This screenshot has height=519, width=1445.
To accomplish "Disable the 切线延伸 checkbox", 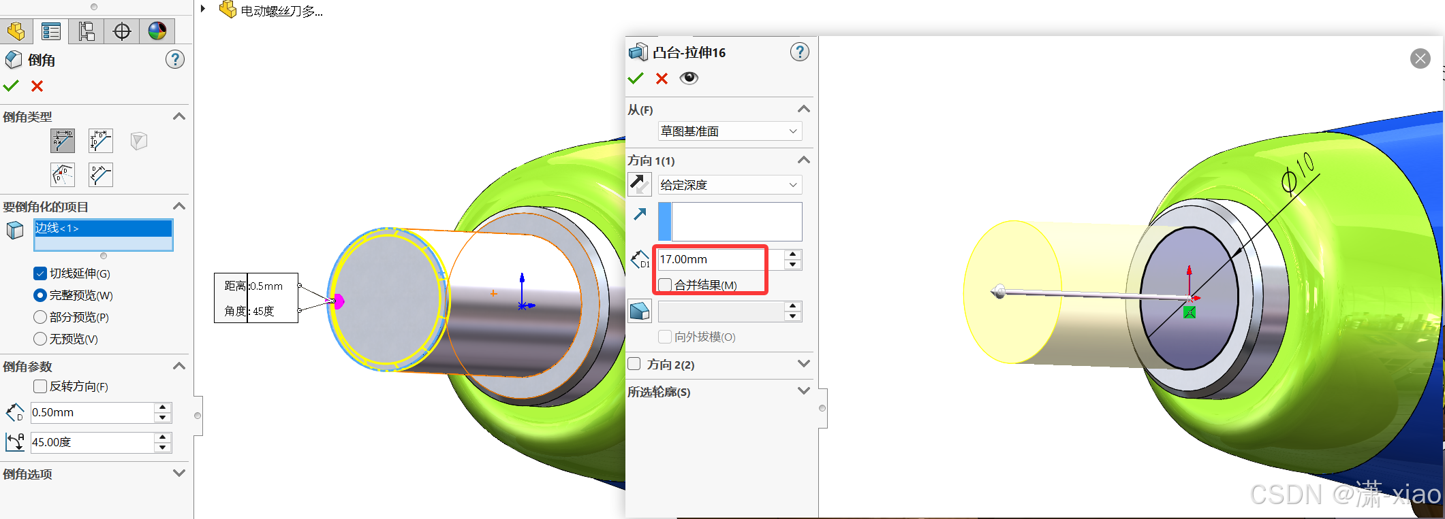I will 40,273.
